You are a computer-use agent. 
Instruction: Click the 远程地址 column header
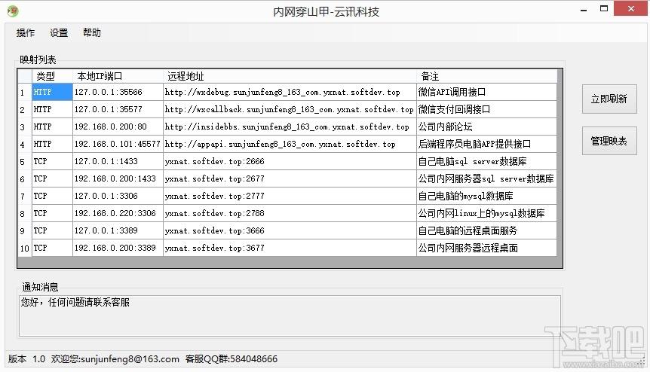point(290,76)
